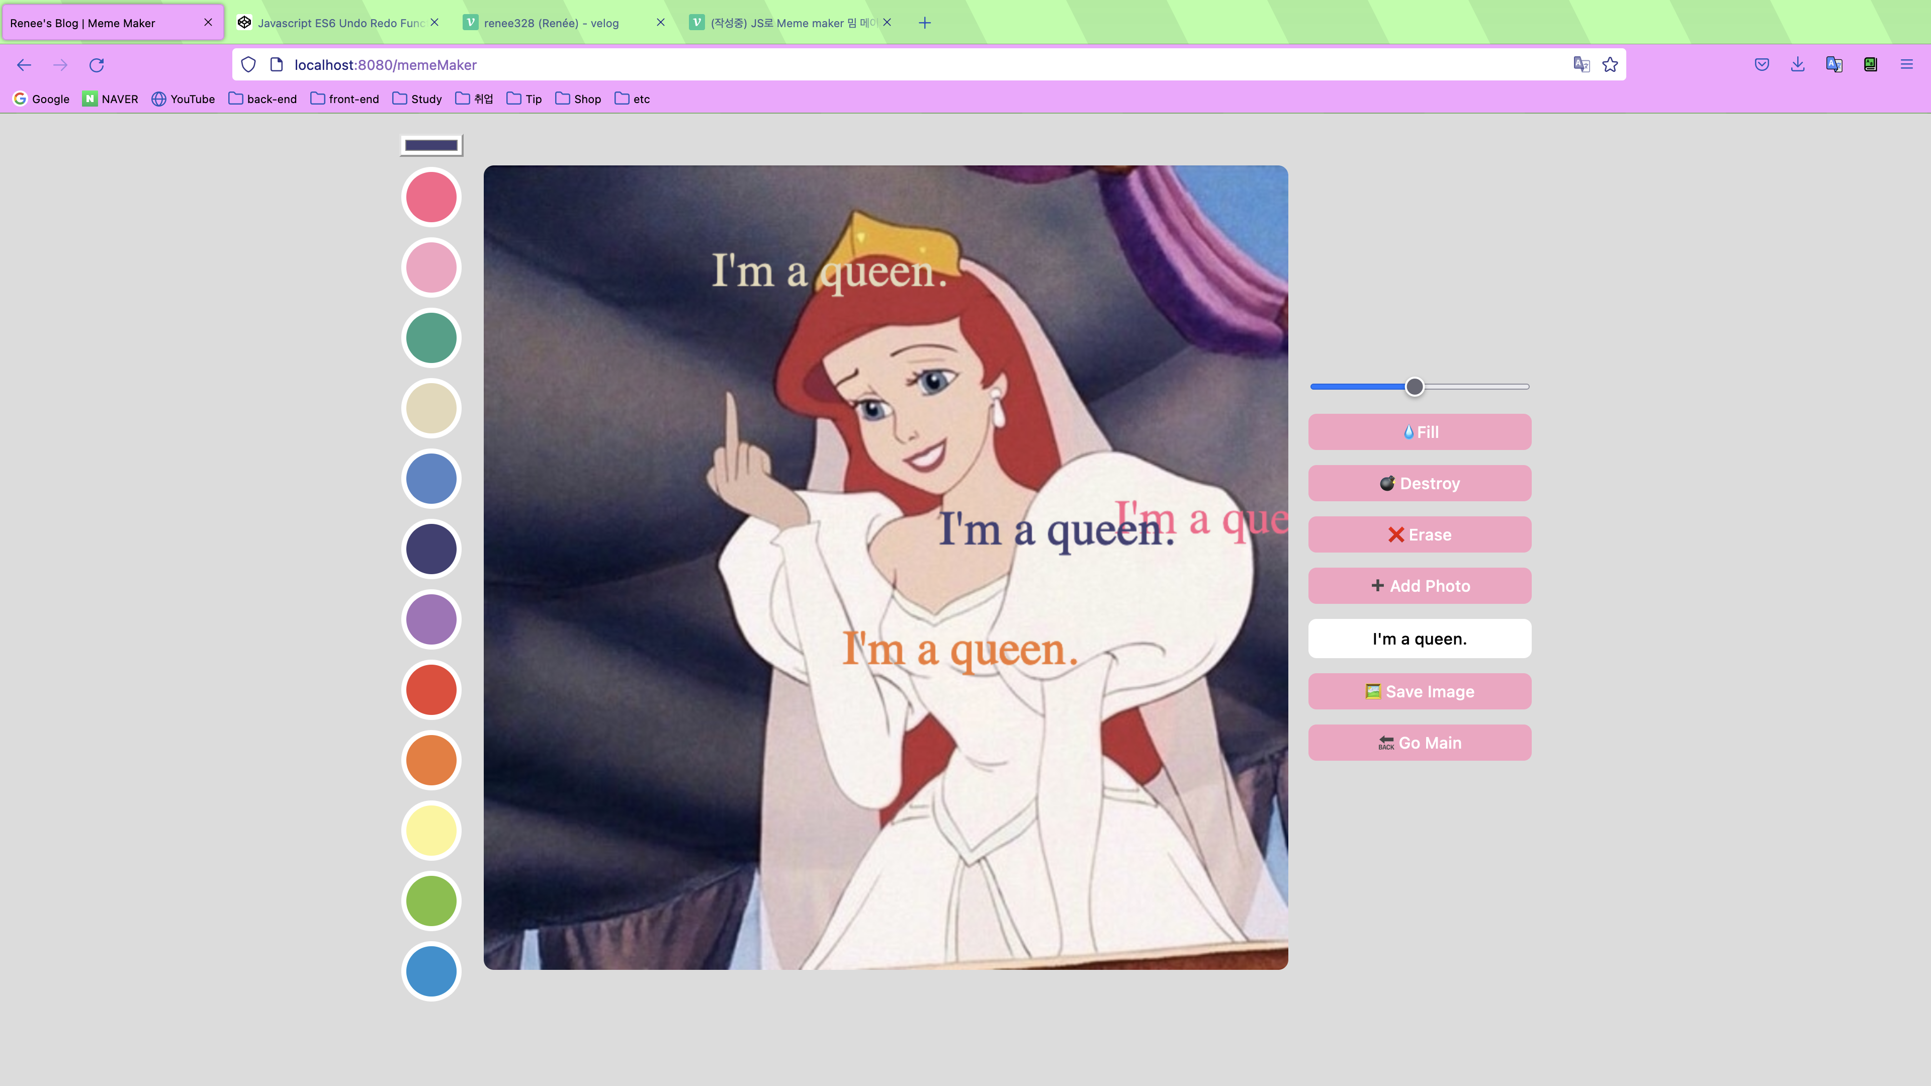Screen dimensions: 1931x1086
Task: Click the Destroy button
Action: coord(1419,483)
